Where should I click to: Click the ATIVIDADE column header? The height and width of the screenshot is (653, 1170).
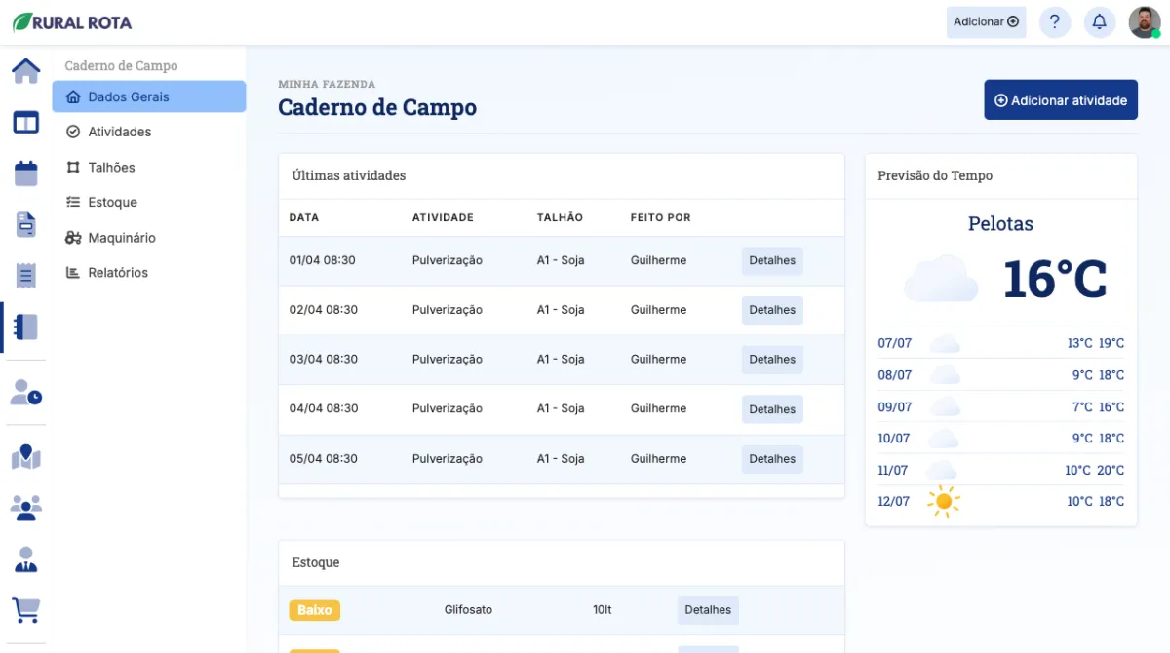point(443,217)
